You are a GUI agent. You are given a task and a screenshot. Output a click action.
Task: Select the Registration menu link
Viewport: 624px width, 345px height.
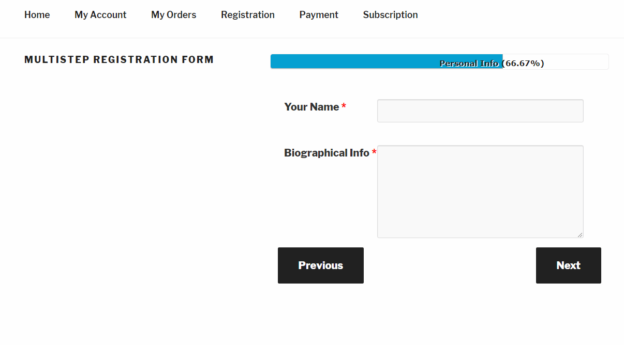(248, 15)
